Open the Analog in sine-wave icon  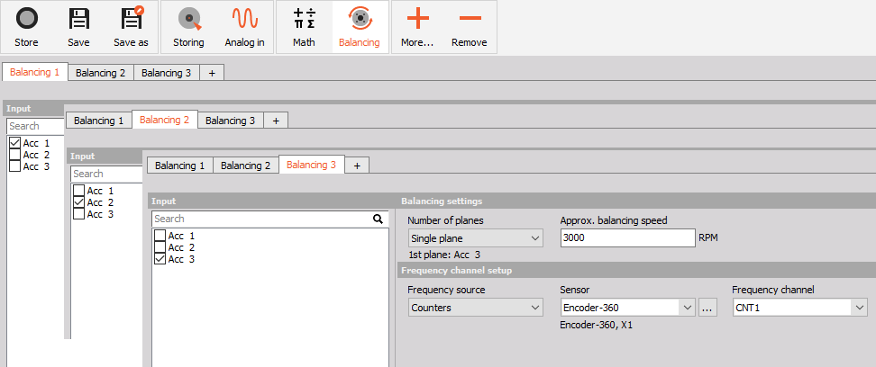[245, 18]
